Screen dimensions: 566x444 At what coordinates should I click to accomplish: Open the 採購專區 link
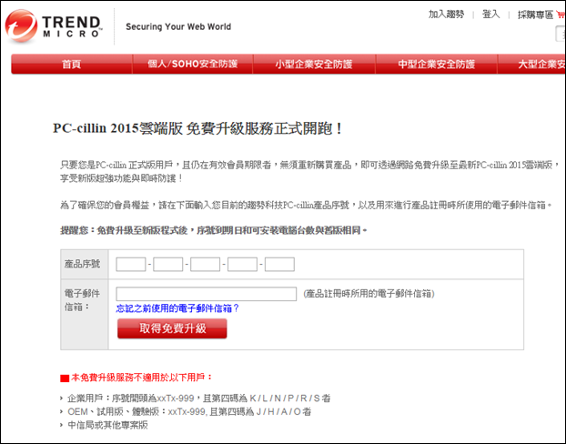click(536, 15)
